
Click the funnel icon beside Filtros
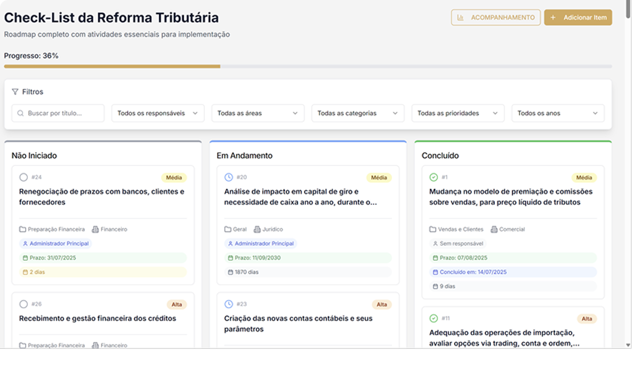click(15, 92)
